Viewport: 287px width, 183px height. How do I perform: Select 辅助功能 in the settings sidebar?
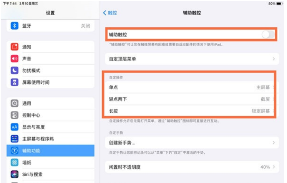(x=50, y=151)
